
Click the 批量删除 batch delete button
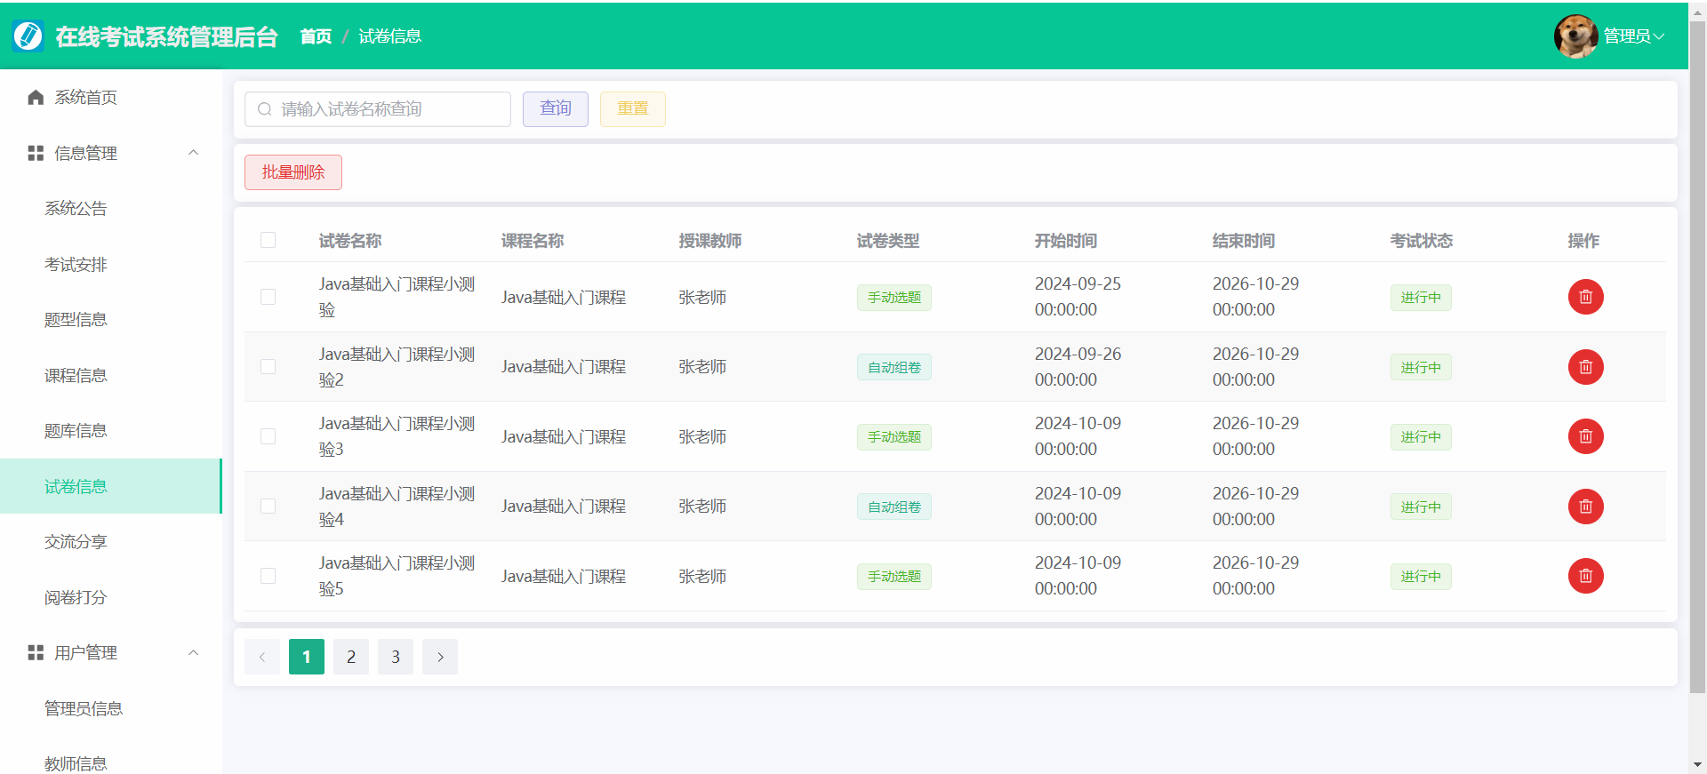point(293,172)
